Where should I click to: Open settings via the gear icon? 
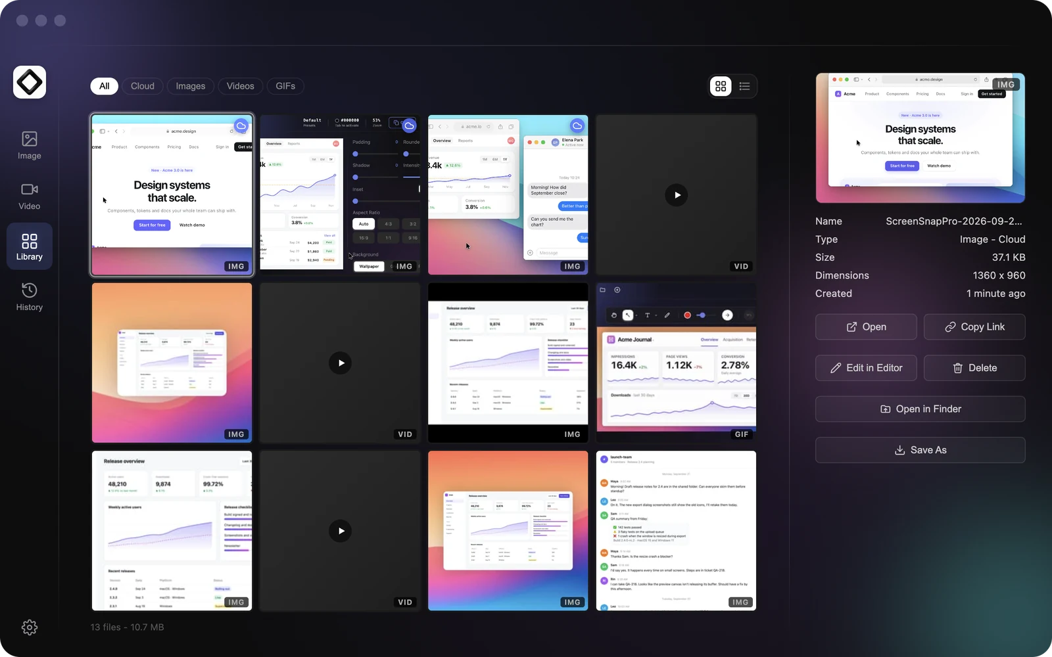[30, 627]
